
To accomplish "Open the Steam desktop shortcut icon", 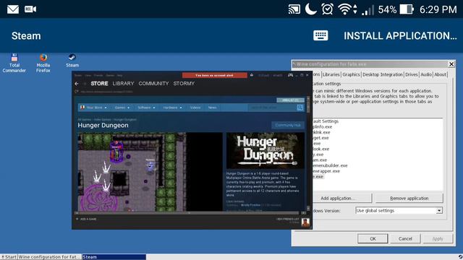I will (x=72, y=61).
